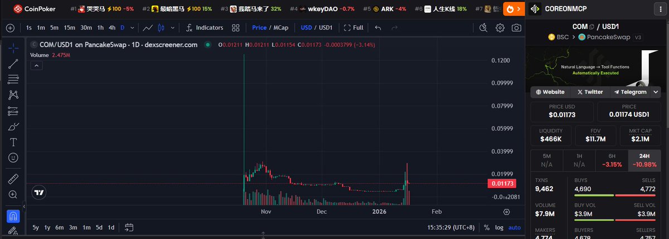Set chart range to 6m
The image size is (669, 239).
(x=59, y=227)
